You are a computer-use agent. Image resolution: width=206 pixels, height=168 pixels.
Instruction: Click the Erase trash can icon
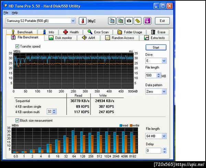coord(153,32)
